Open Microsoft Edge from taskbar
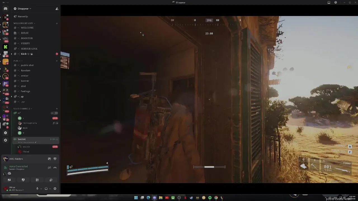The image size is (358, 201). pyautogui.click(x=148, y=198)
